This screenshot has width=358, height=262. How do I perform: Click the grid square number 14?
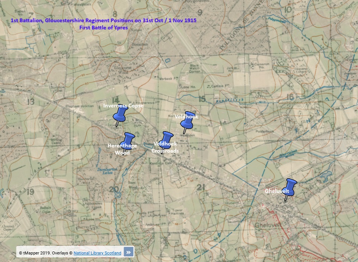tap(116, 100)
